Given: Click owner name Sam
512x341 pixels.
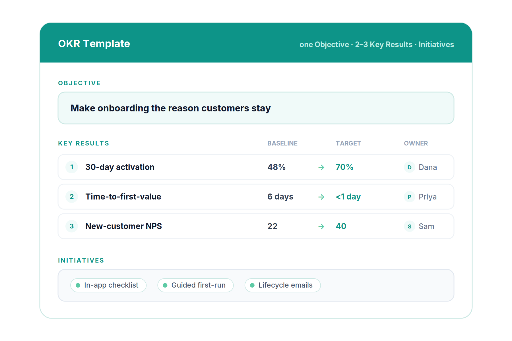Looking at the screenshot, I should click(426, 226).
